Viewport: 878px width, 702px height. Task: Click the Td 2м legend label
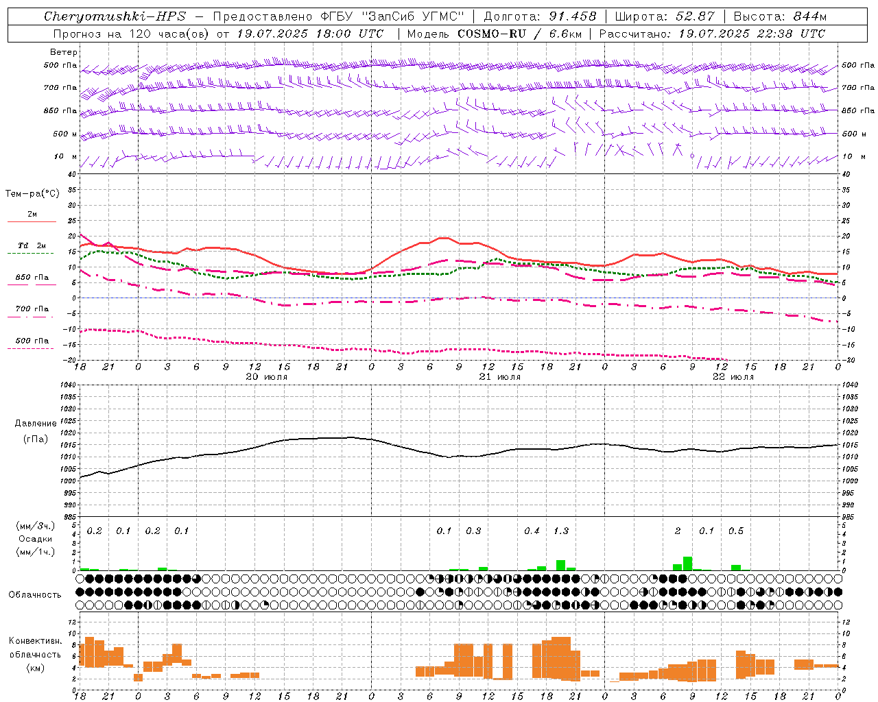32,245
